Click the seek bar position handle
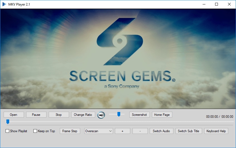 pyautogui.click(x=8, y=122)
